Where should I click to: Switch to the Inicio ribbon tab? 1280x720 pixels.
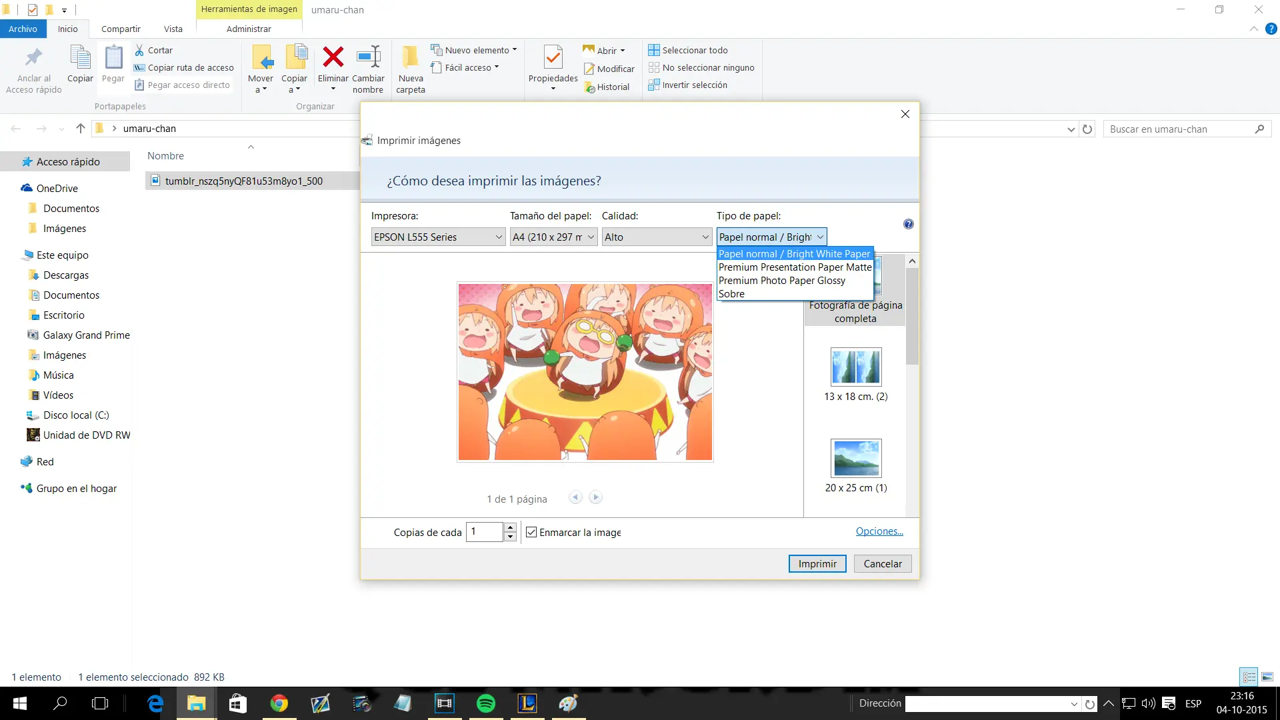[67, 29]
